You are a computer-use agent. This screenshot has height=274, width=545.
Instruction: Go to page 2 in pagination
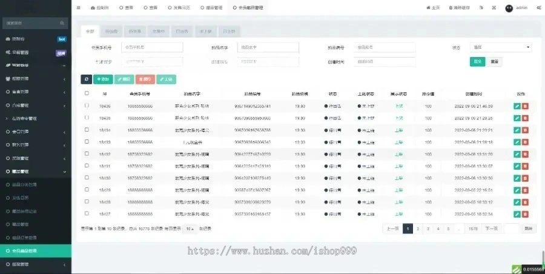click(x=418, y=229)
